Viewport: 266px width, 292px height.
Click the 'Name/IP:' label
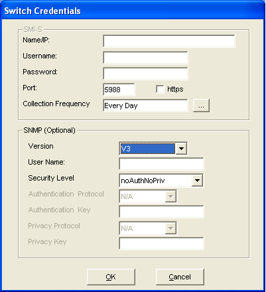(36, 40)
